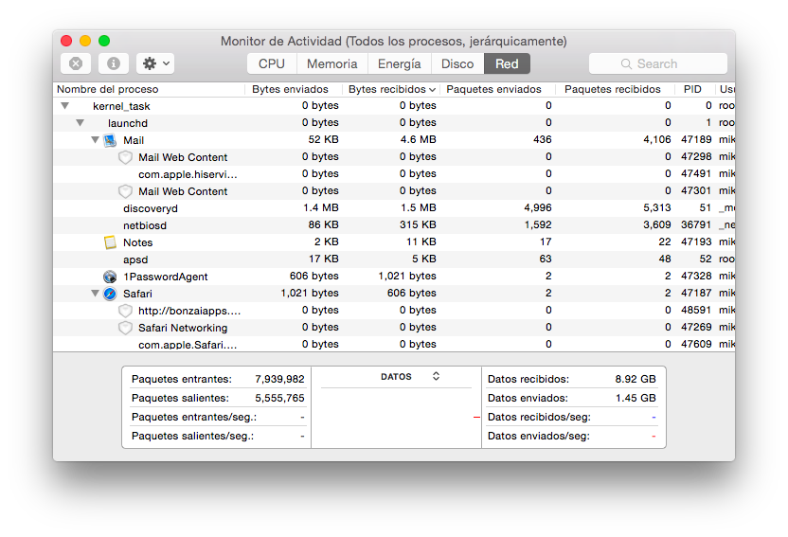The width and height of the screenshot is (788, 537).
Task: Sort by Nombre del proceso column
Action: (149, 89)
